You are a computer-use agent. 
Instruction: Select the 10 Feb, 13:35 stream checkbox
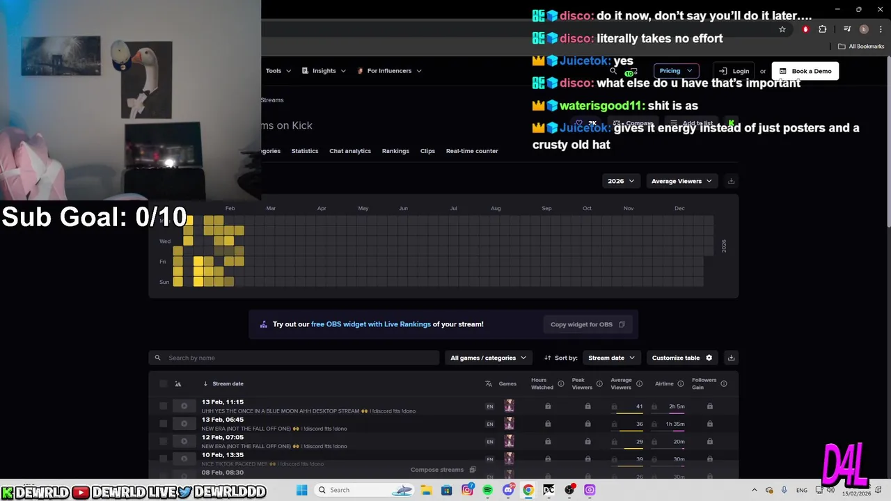[x=163, y=459]
